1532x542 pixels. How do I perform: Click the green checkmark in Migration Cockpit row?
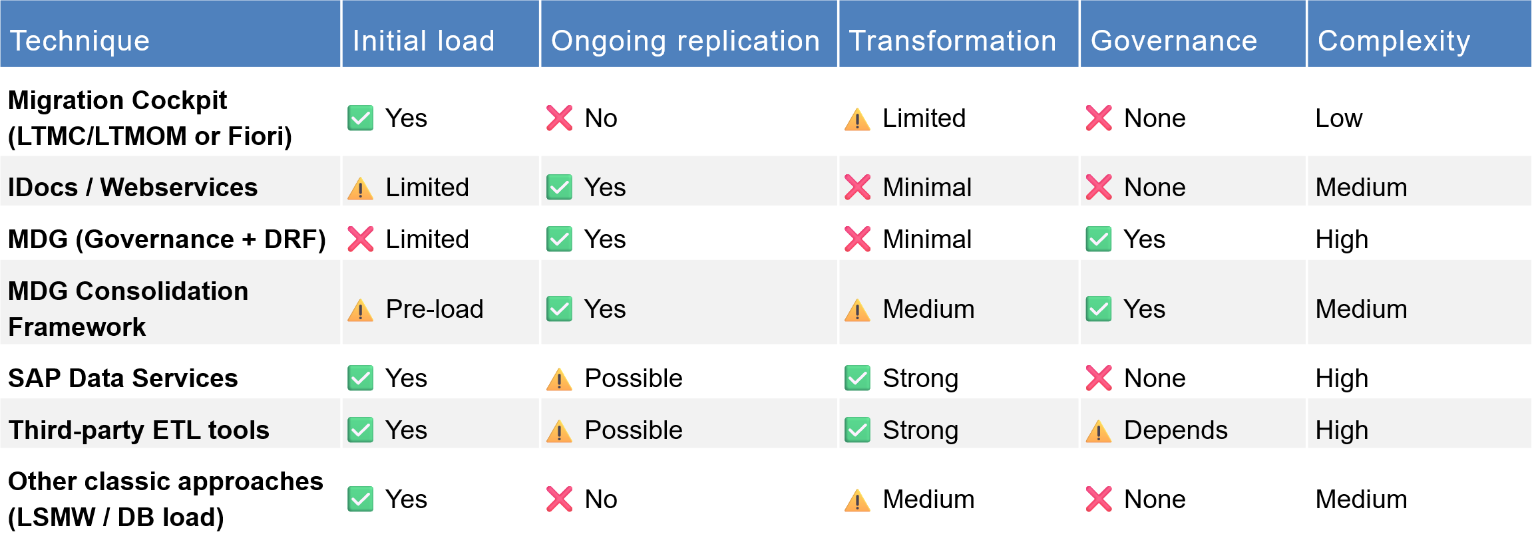(x=361, y=118)
